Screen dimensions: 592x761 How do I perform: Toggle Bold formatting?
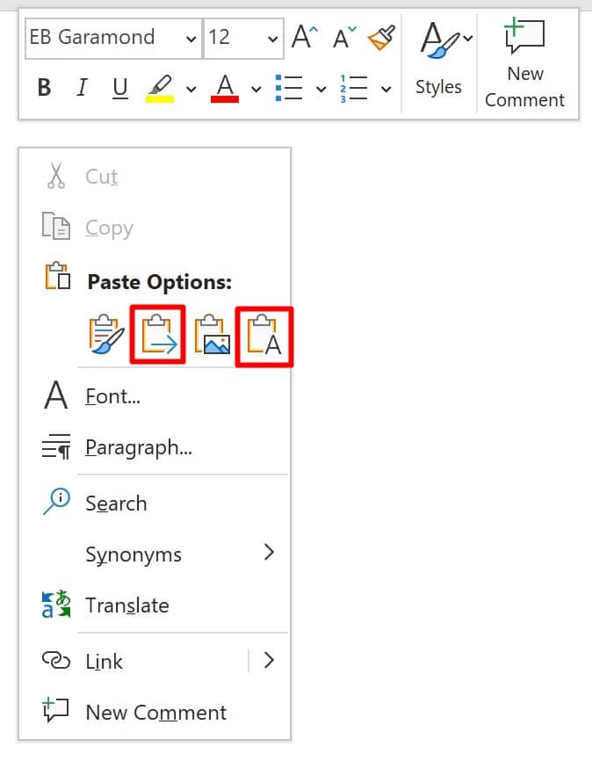44,88
